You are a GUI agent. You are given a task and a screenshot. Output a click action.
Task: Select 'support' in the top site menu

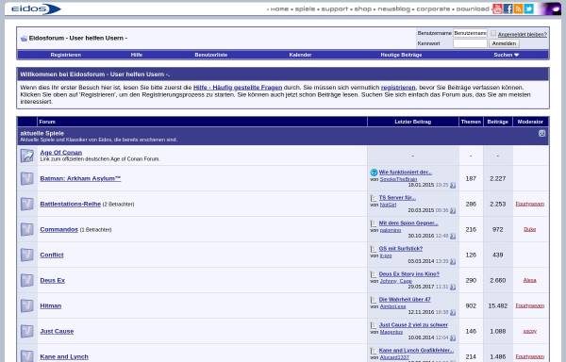[x=335, y=8]
